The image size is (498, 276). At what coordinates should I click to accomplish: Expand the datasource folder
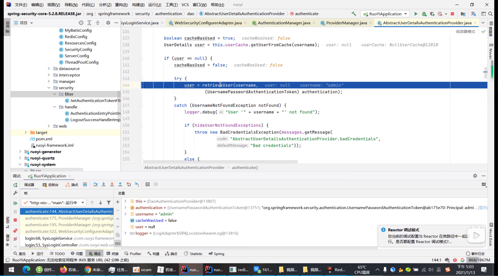pyautogui.click(x=49, y=68)
